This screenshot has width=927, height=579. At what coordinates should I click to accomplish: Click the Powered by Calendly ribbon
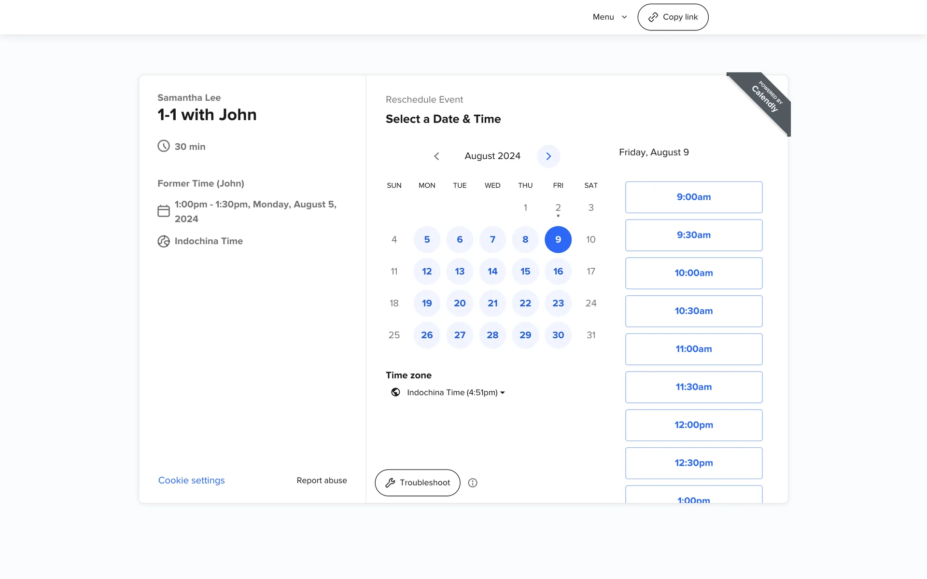pyautogui.click(x=766, y=99)
